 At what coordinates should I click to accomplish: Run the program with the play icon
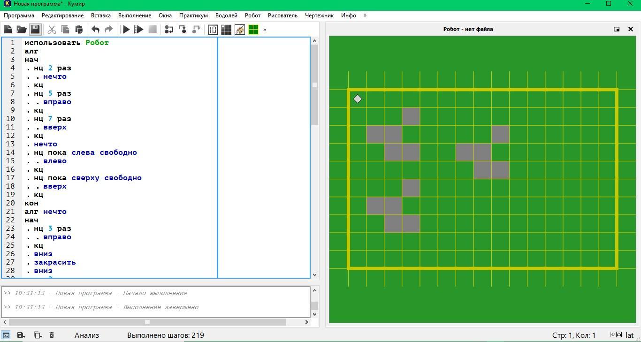[x=125, y=30]
